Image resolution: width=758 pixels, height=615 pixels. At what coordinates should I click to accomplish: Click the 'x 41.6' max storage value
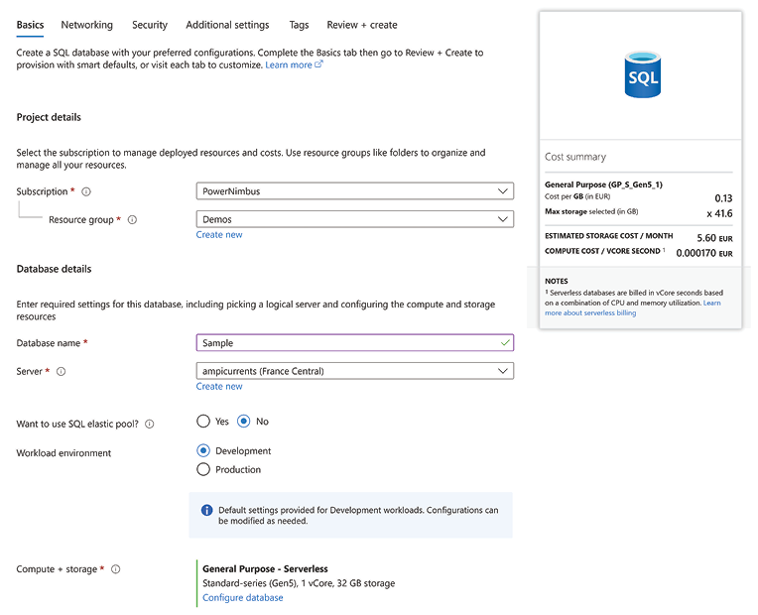pos(719,213)
